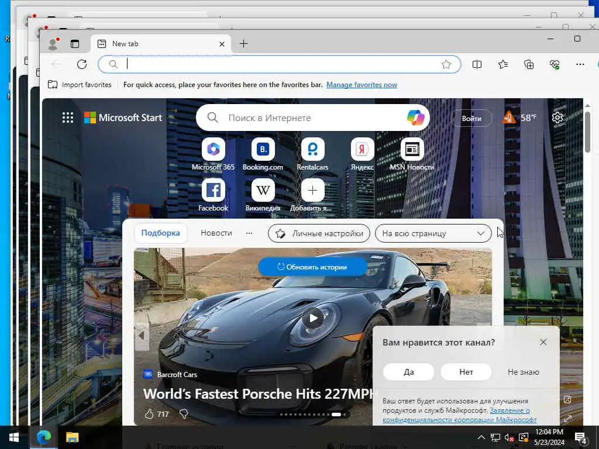Open Settings and more menu
The width and height of the screenshot is (599, 449).
[x=580, y=64]
